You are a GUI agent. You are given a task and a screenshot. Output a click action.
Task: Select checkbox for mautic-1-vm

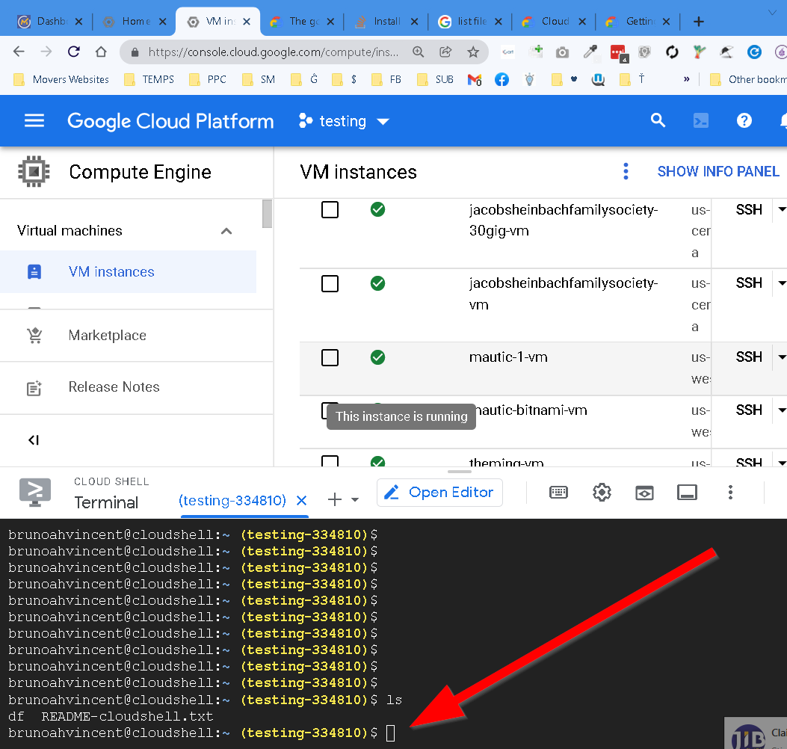[330, 358]
